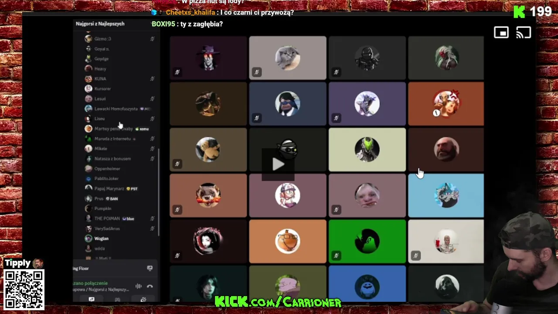
Task: Click the picture-in-picture icon at top right
Action: pyautogui.click(x=501, y=33)
